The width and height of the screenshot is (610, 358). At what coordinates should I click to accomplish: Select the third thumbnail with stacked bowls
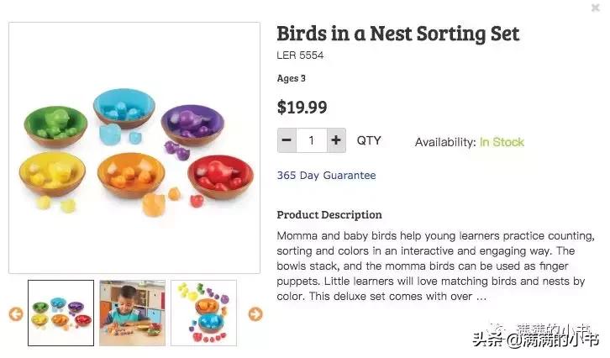203,313
